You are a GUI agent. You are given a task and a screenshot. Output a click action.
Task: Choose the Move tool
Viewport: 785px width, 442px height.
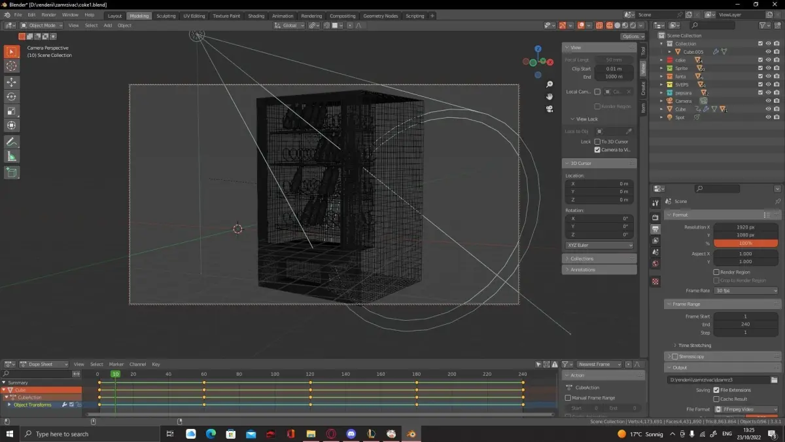pyautogui.click(x=12, y=82)
